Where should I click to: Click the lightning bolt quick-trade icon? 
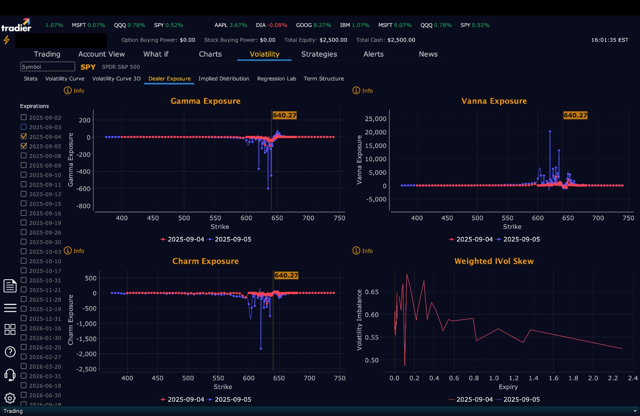point(6,40)
